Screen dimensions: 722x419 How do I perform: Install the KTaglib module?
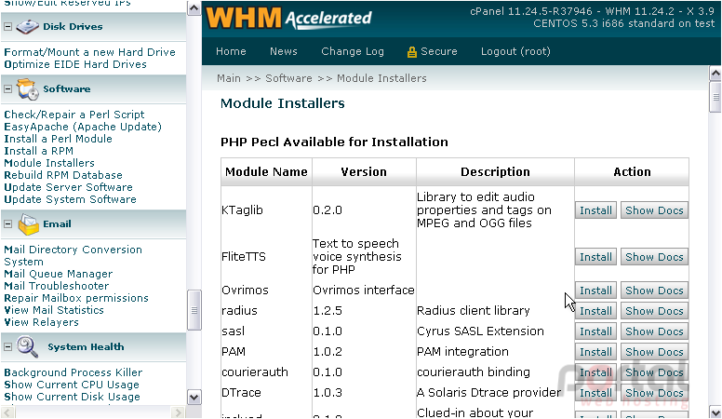click(x=595, y=210)
